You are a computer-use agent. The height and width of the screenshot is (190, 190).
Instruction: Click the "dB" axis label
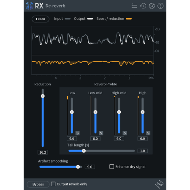point(157,29)
